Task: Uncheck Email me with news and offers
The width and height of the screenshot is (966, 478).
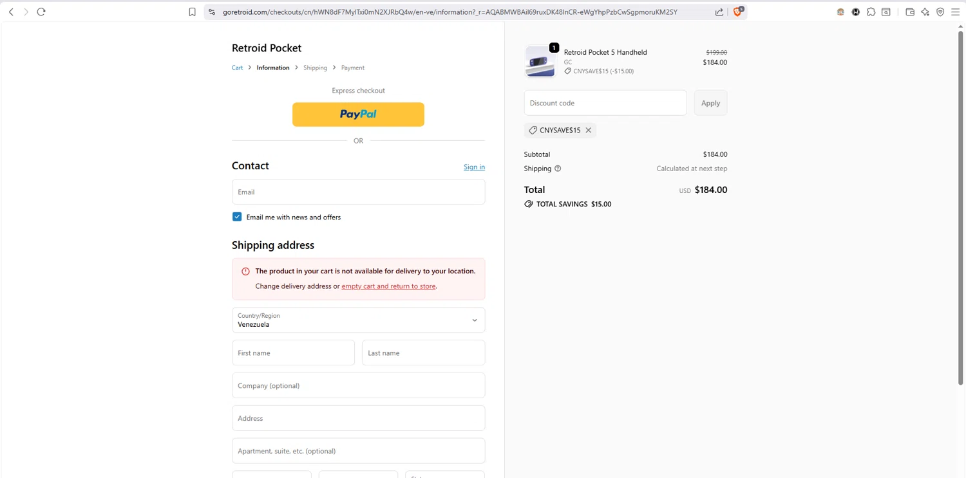Action: click(x=237, y=217)
